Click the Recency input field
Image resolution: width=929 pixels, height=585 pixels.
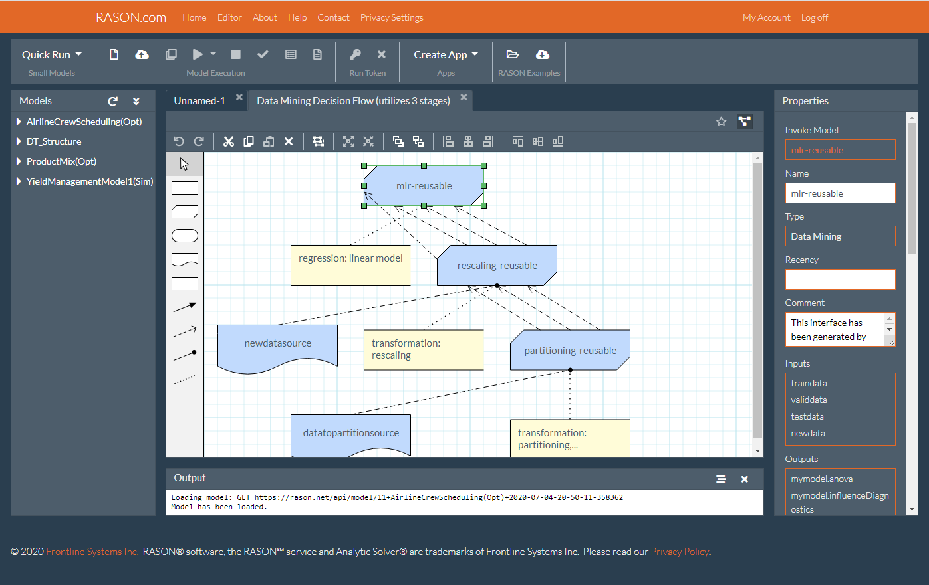[840, 279]
